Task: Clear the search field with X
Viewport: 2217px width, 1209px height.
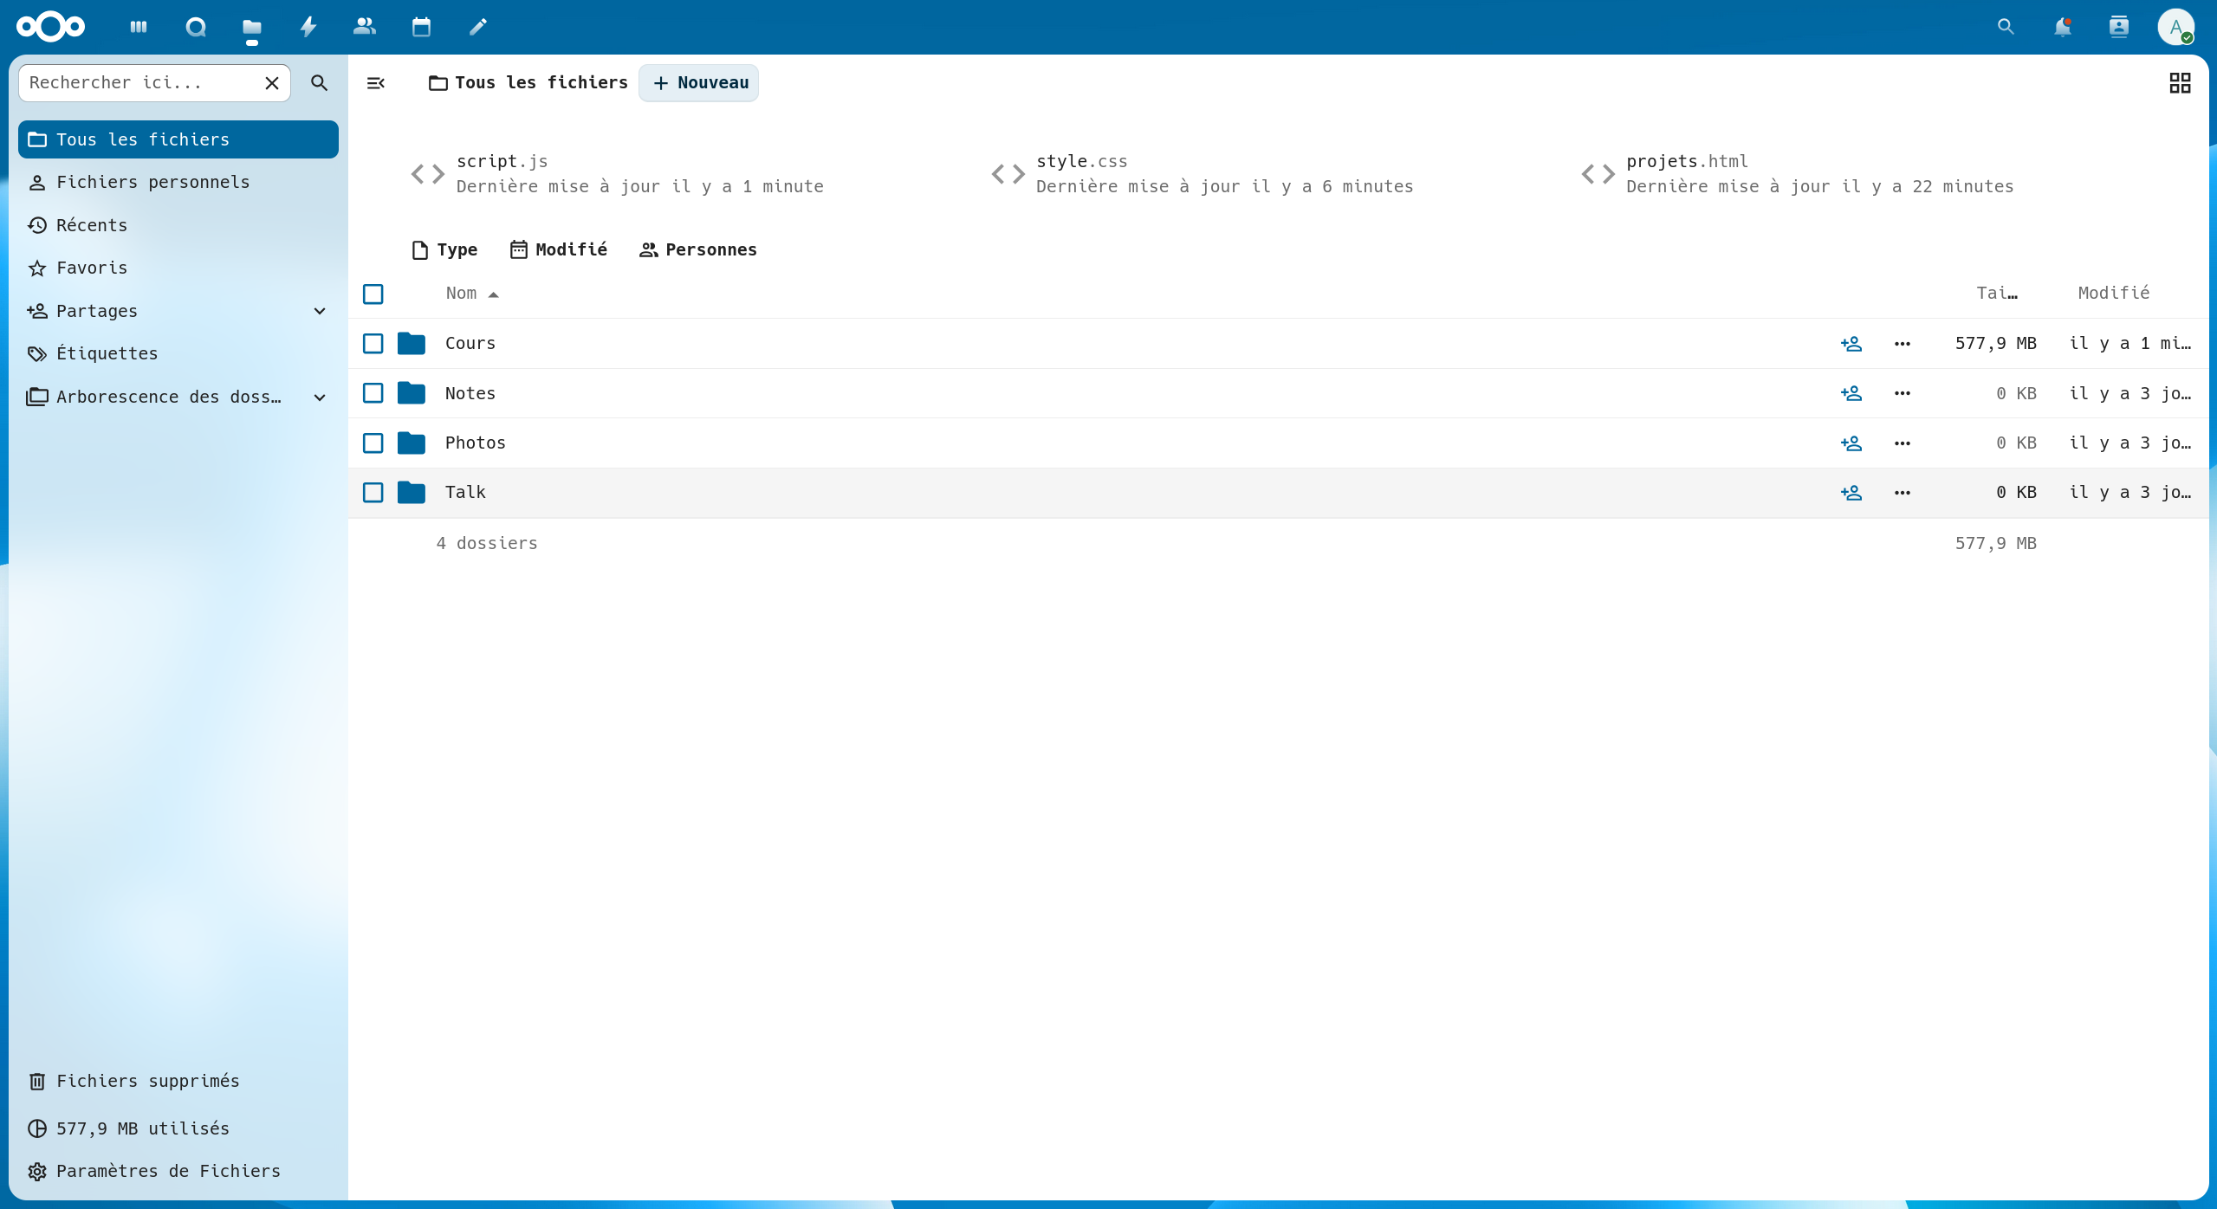Action: [271, 83]
